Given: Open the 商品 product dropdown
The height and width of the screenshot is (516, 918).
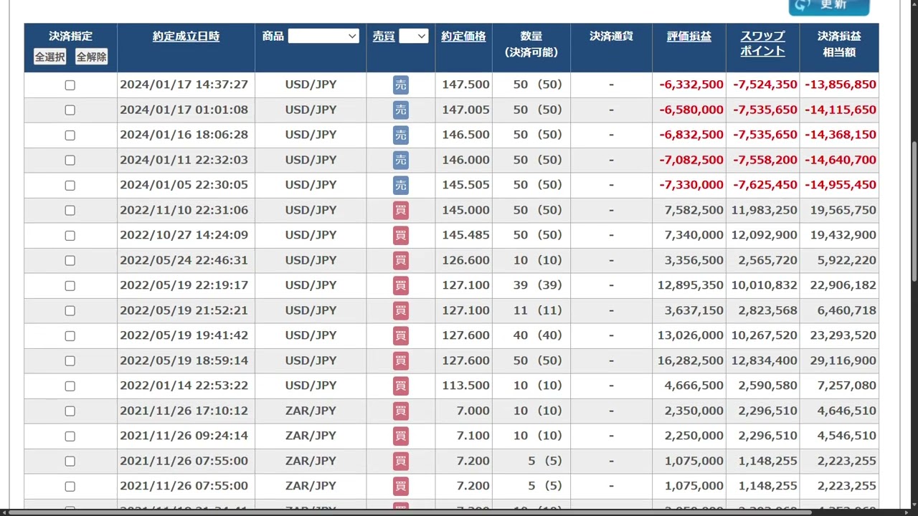Looking at the screenshot, I should coord(323,36).
